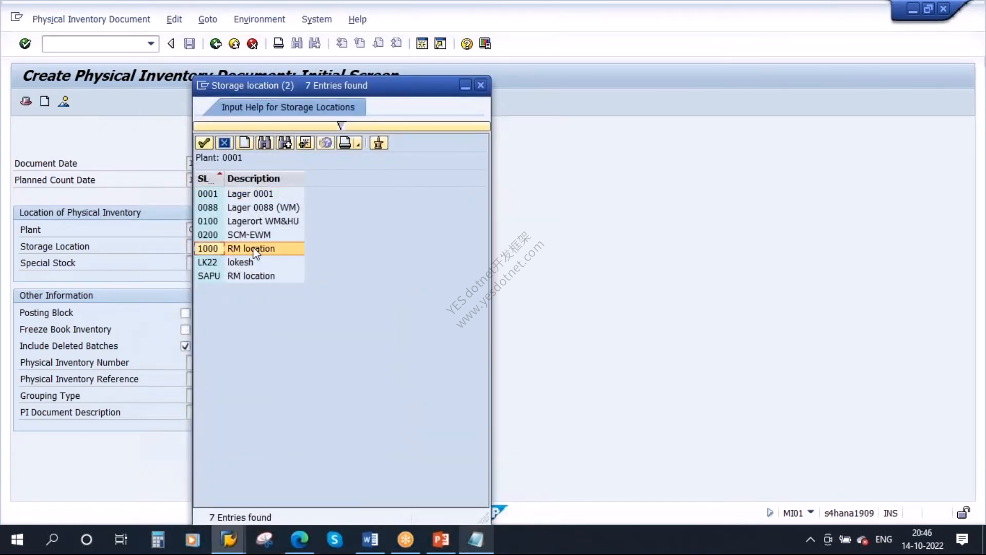
Task: Click the green Back arrow icon
Action: (216, 44)
